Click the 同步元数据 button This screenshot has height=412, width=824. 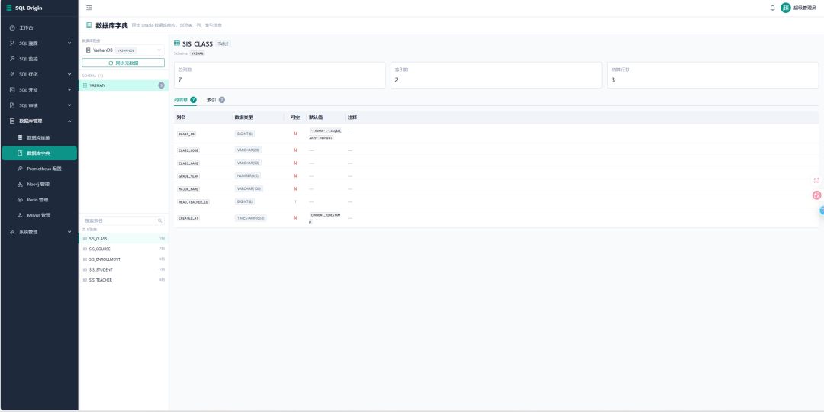(x=124, y=63)
